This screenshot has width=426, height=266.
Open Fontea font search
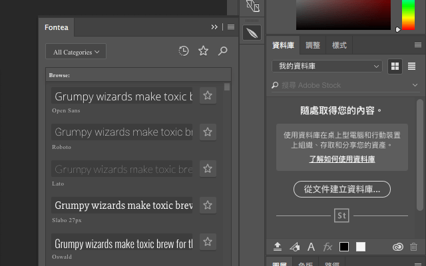[222, 51]
